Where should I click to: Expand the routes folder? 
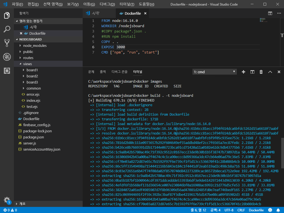(x=48, y=58)
